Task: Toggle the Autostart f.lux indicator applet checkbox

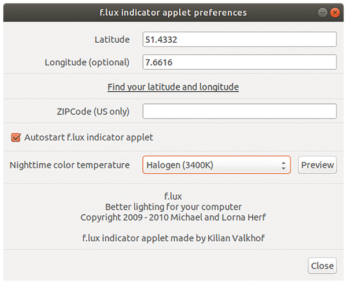Action: (x=16, y=137)
